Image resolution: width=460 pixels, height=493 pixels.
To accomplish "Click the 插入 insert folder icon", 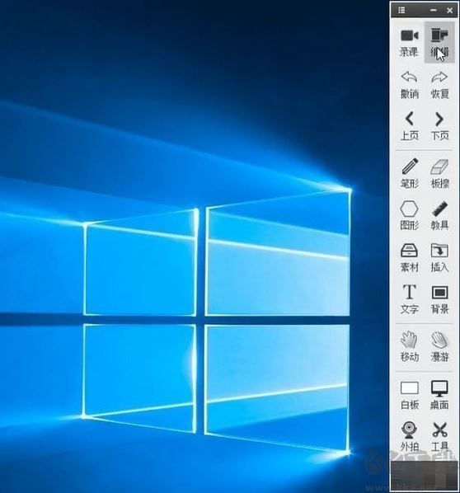I will coord(439,257).
